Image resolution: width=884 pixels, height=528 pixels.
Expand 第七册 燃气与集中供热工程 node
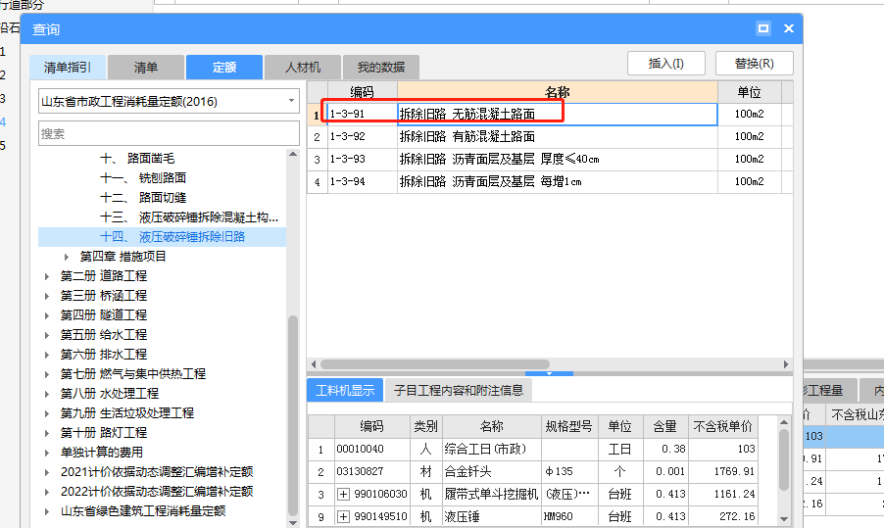coord(47,374)
